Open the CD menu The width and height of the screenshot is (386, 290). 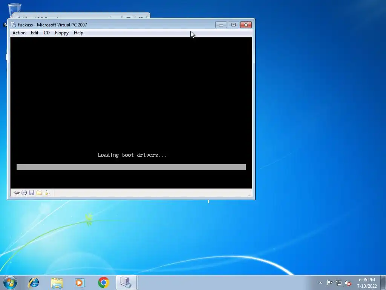click(46, 33)
